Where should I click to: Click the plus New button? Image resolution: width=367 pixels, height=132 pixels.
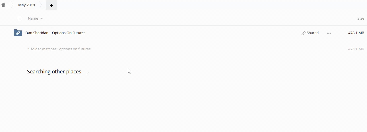51,5
